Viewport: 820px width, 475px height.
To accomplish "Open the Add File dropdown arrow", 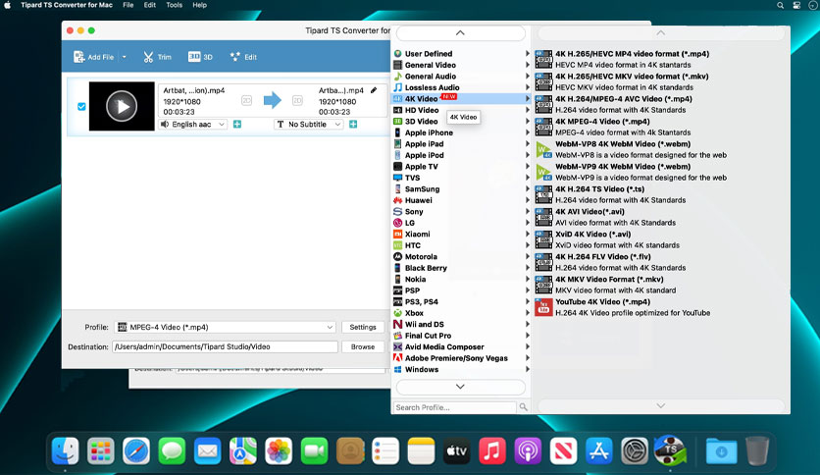I will [124, 57].
